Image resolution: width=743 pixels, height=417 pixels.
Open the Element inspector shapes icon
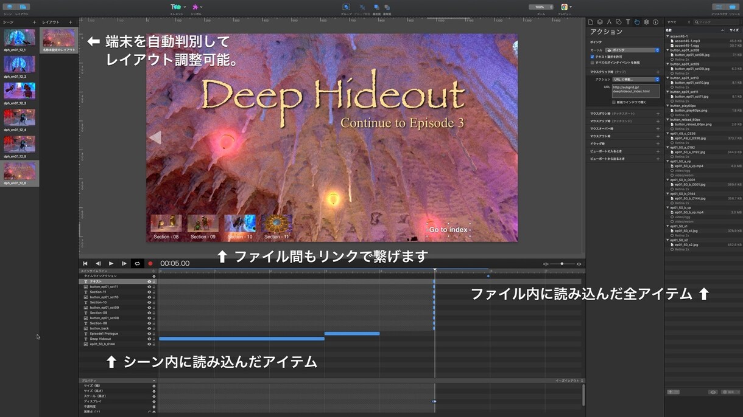point(618,22)
